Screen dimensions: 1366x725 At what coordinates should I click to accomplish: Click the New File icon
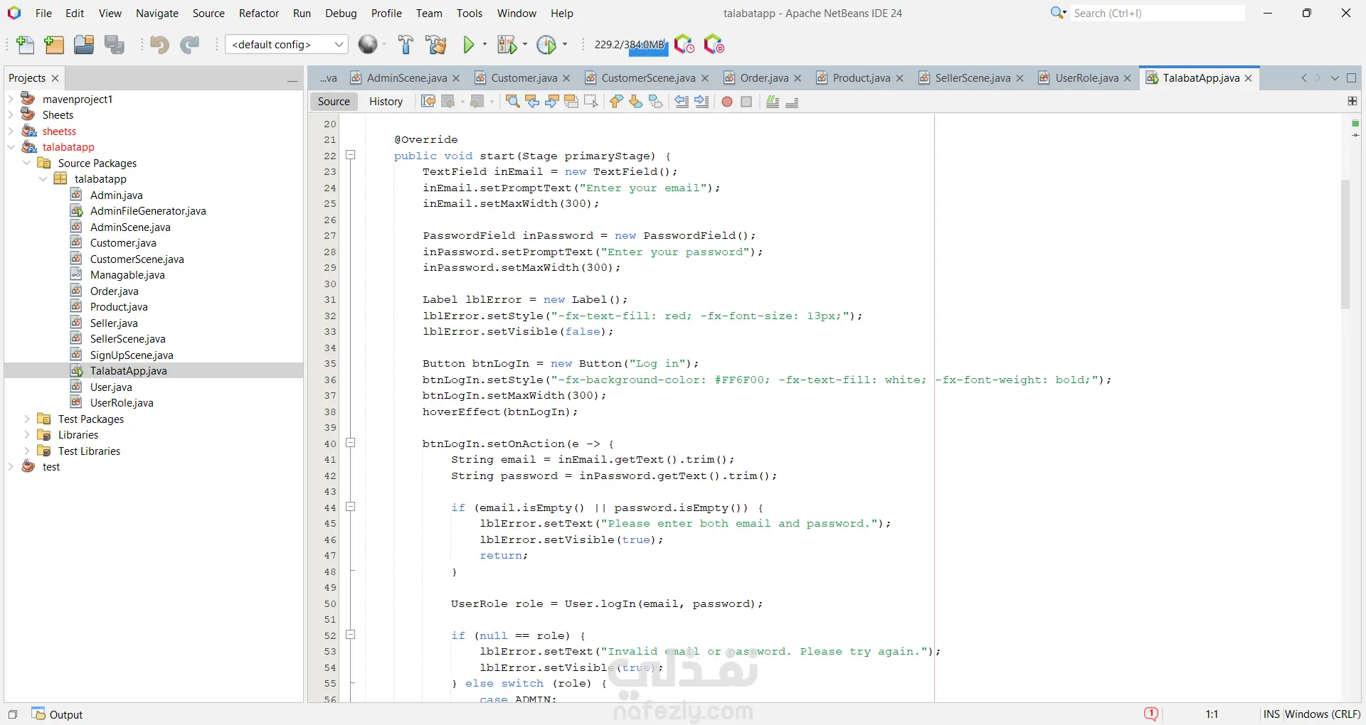pyautogui.click(x=25, y=45)
